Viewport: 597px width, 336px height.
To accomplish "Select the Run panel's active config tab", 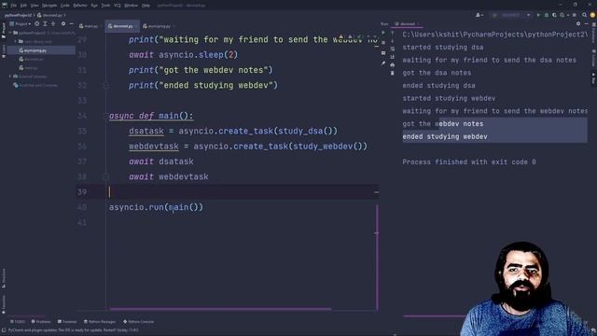I will click(407, 24).
